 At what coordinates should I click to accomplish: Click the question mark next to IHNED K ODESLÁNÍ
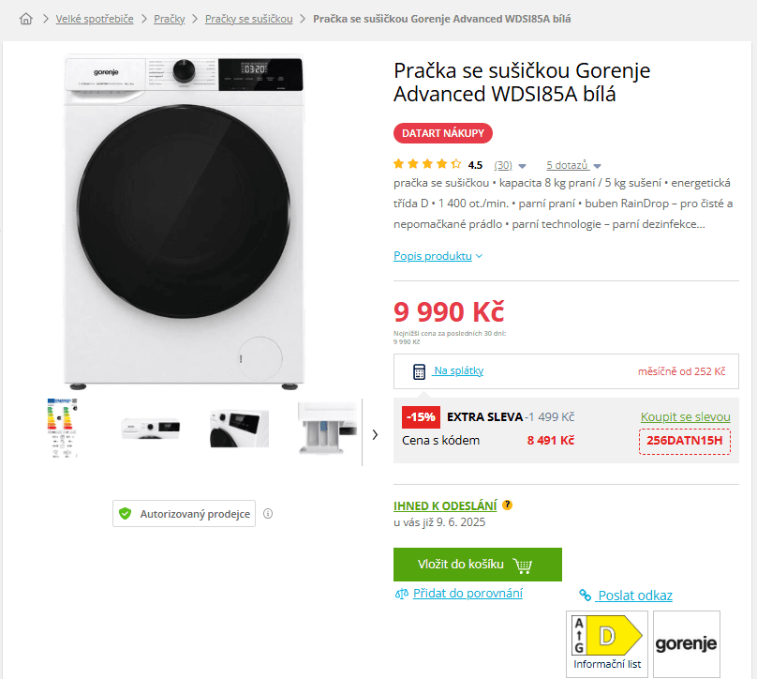click(x=507, y=505)
